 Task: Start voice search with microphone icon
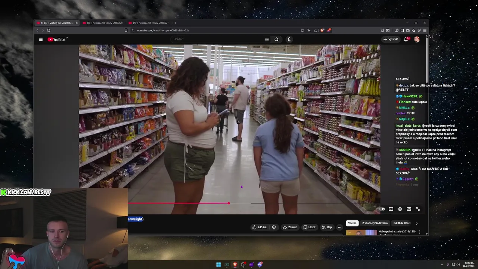[x=289, y=39]
